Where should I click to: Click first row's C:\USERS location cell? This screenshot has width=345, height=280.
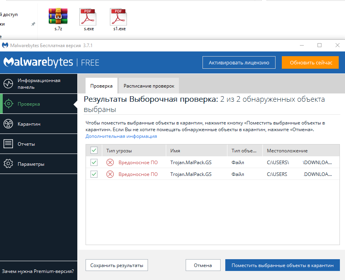[299, 163]
